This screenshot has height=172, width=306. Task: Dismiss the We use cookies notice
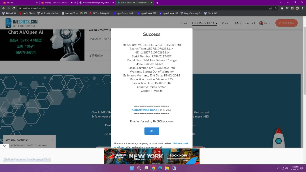click(52, 140)
